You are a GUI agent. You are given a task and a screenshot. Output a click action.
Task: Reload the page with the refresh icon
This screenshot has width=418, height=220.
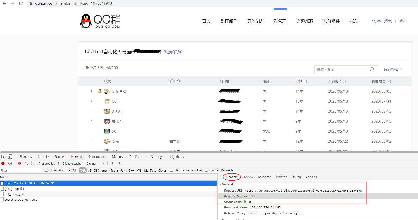(x=21, y=3)
